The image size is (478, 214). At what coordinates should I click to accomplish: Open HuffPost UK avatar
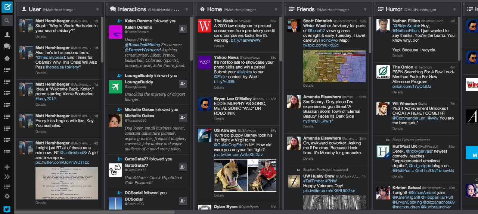[383, 151]
